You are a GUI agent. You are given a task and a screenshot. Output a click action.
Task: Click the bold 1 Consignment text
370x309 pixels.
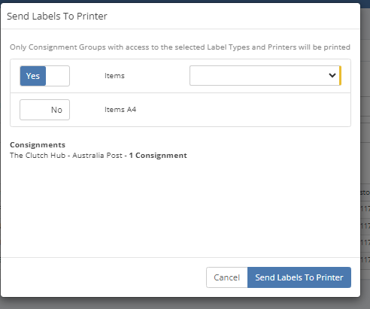pos(158,156)
